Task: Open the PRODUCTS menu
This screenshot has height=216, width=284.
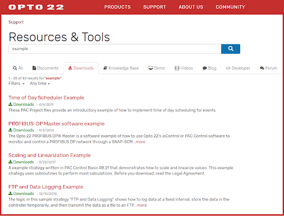Action: 118,7
